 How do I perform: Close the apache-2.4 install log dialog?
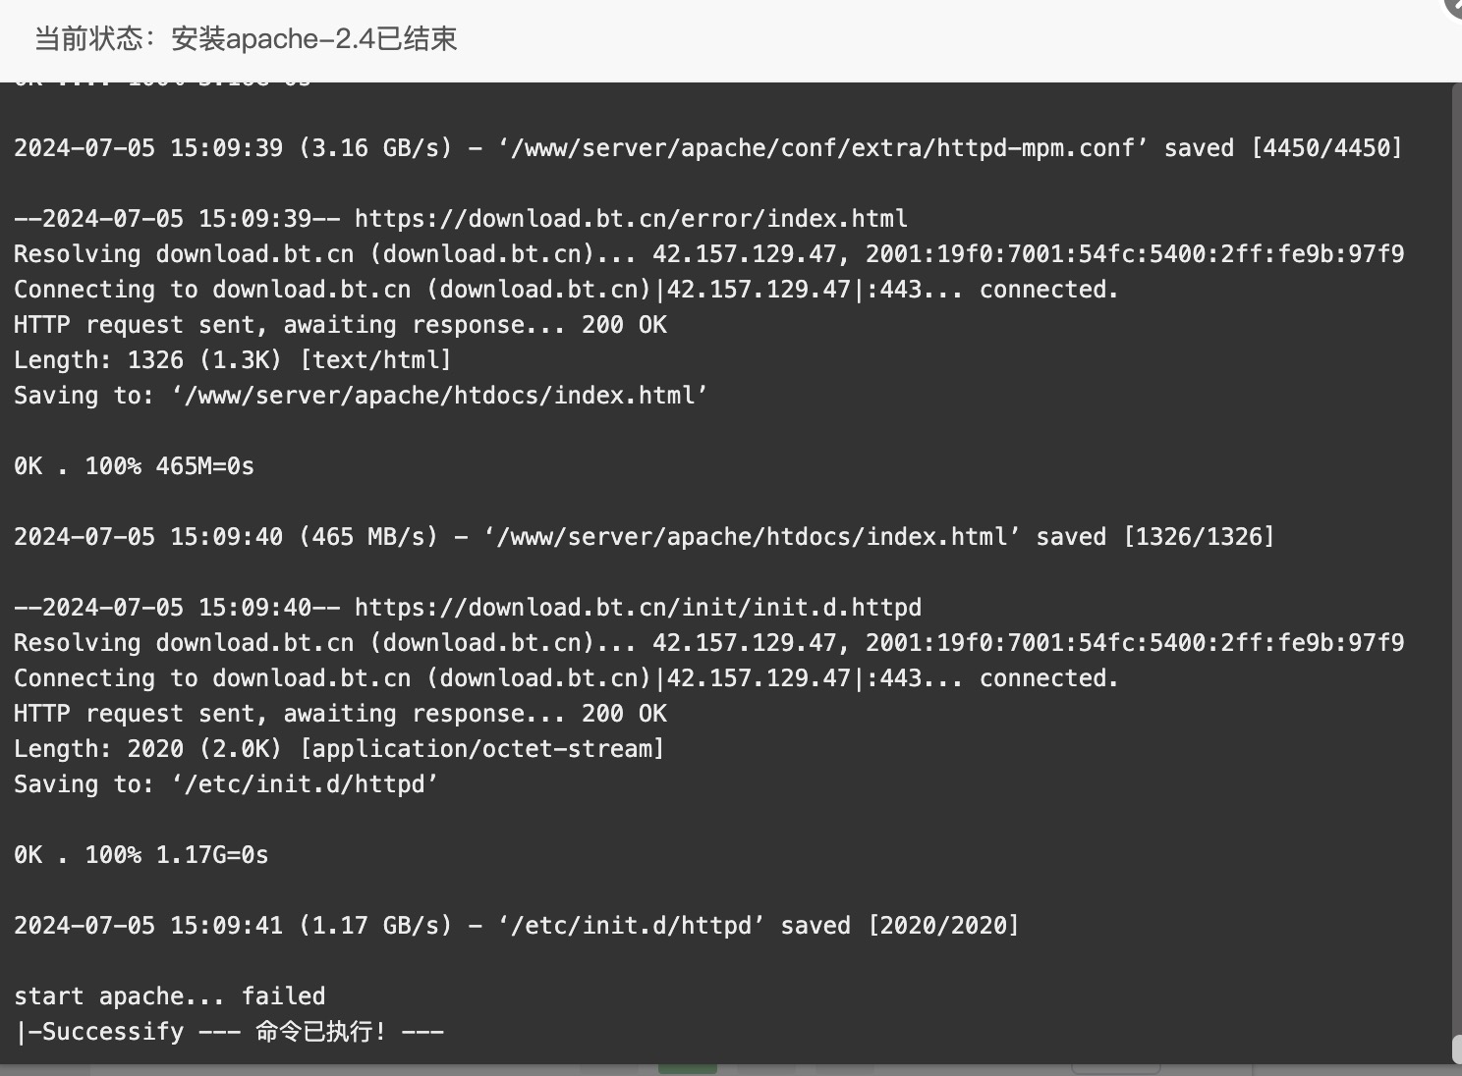point(1454,6)
